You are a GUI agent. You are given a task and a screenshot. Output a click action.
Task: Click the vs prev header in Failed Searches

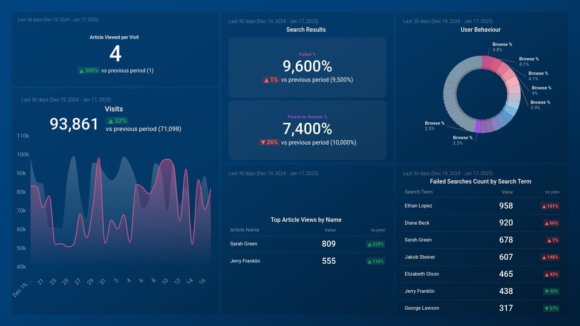pos(552,192)
